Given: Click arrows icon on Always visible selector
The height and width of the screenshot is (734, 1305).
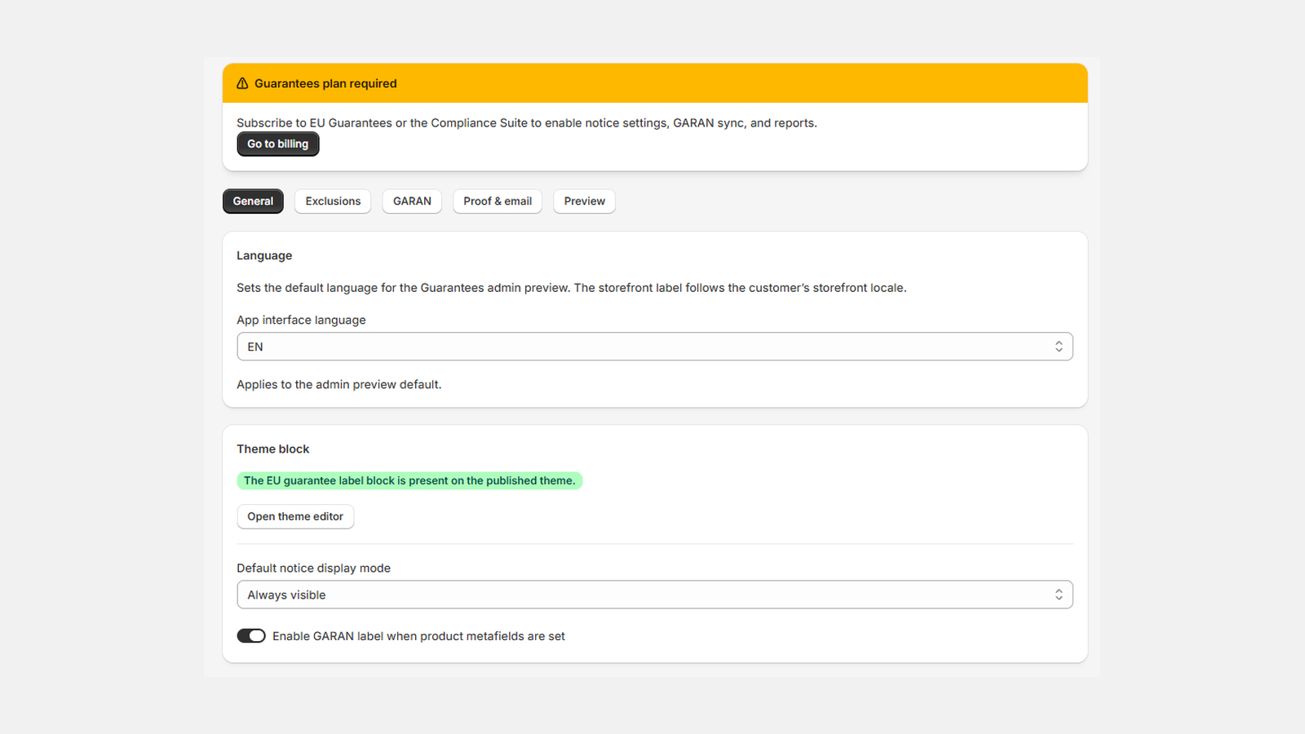Looking at the screenshot, I should point(1059,595).
